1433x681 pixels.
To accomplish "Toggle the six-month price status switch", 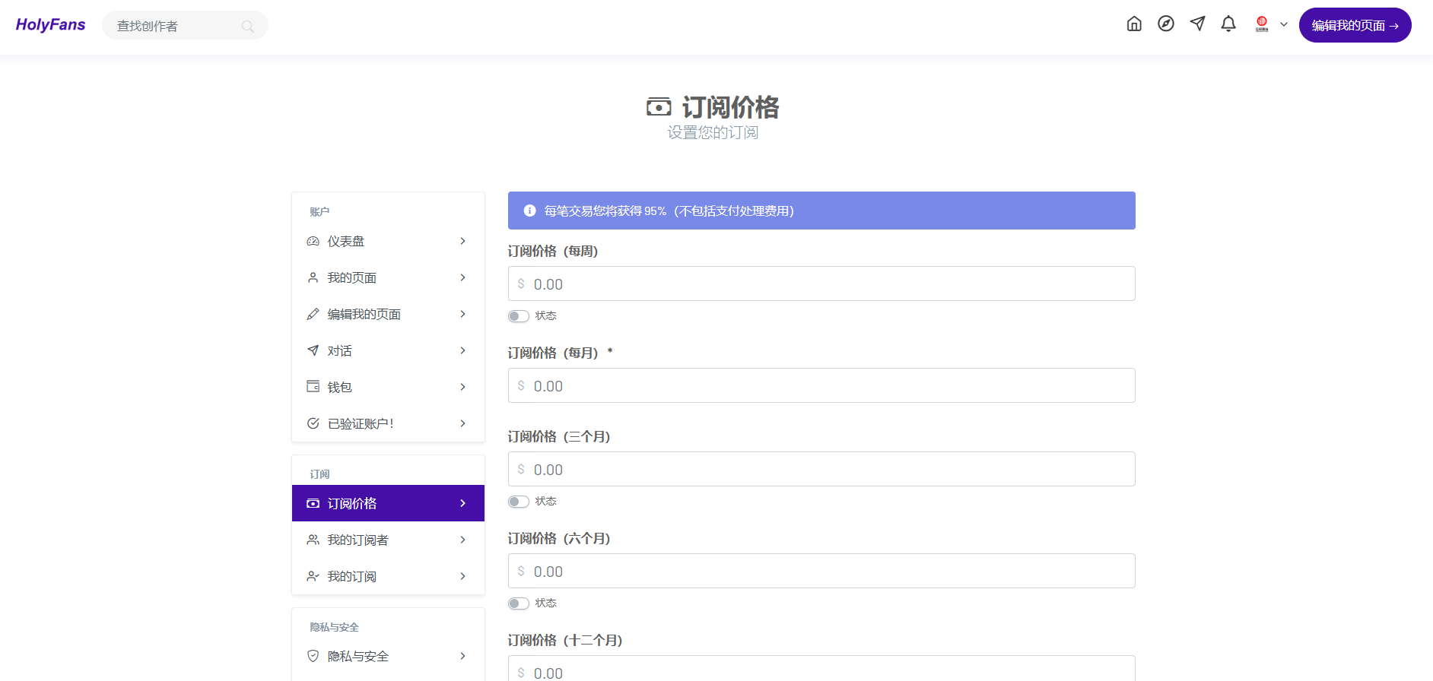I will click(x=519, y=603).
